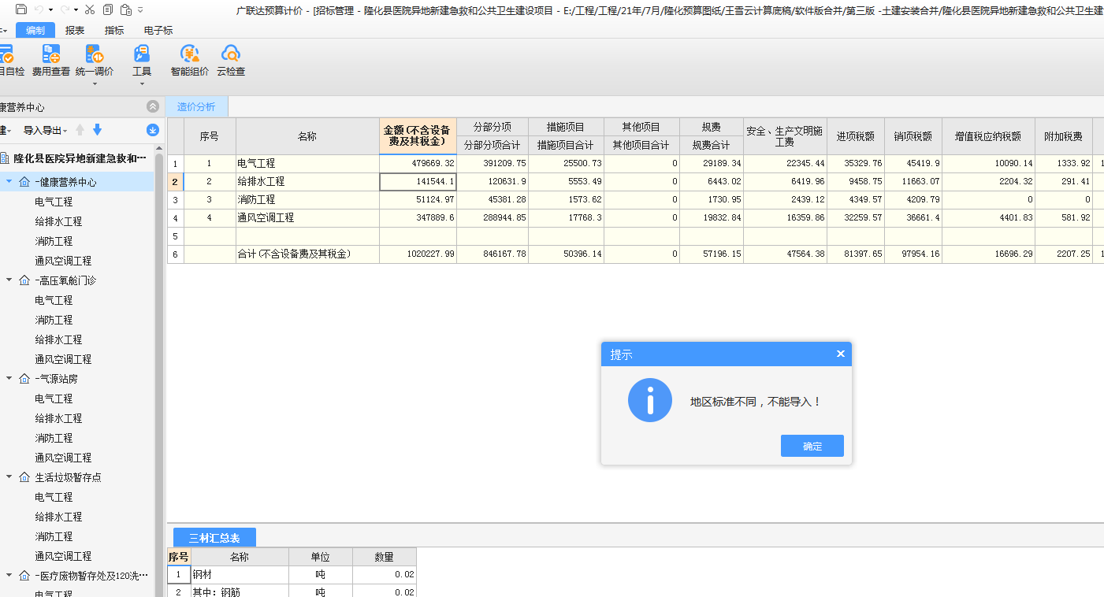This screenshot has height=597, width=1104.
Task: Switch to the 报表 ribbon tab
Action: click(x=75, y=30)
